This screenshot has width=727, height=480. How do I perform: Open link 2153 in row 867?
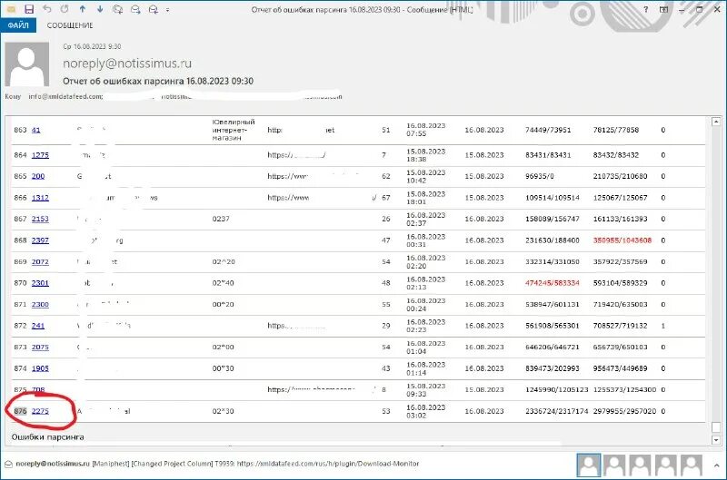pyautogui.click(x=40, y=219)
